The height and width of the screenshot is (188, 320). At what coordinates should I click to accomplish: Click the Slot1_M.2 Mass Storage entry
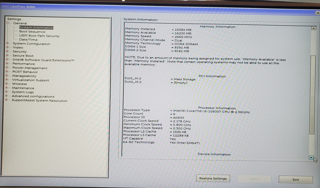pyautogui.click(x=184, y=79)
